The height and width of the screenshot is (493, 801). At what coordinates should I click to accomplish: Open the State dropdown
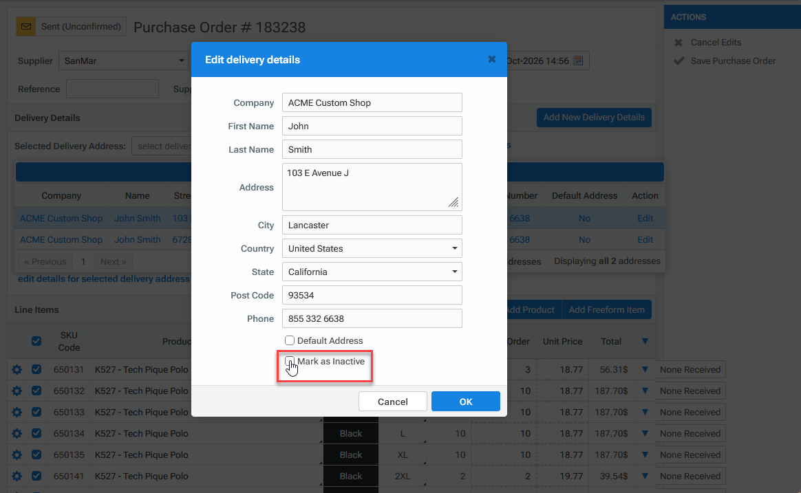coord(372,272)
